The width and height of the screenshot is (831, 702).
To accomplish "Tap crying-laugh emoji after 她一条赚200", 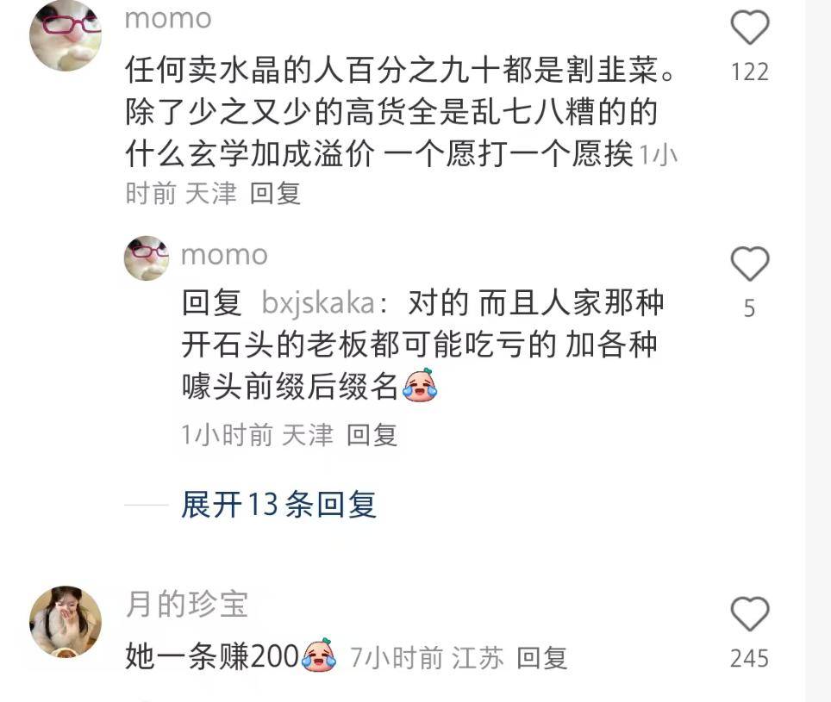I will [319, 655].
